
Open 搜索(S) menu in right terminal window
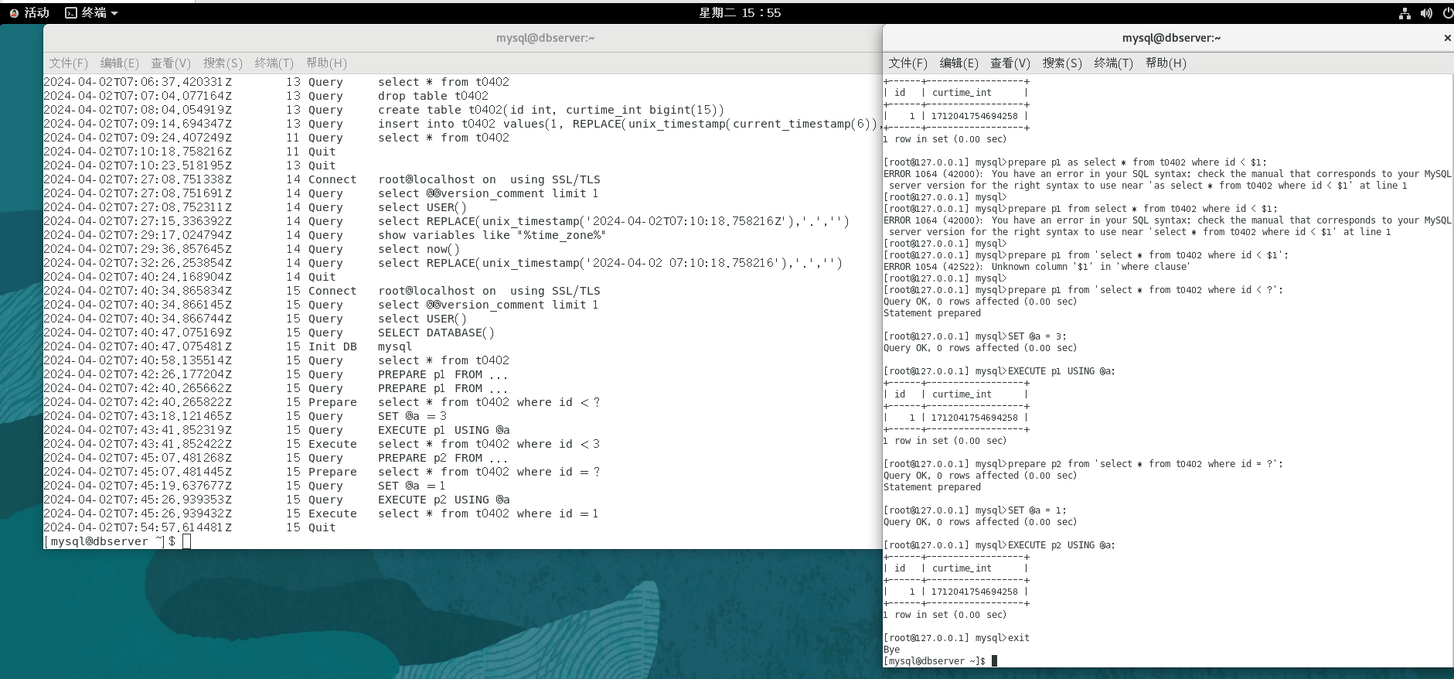1062,63
